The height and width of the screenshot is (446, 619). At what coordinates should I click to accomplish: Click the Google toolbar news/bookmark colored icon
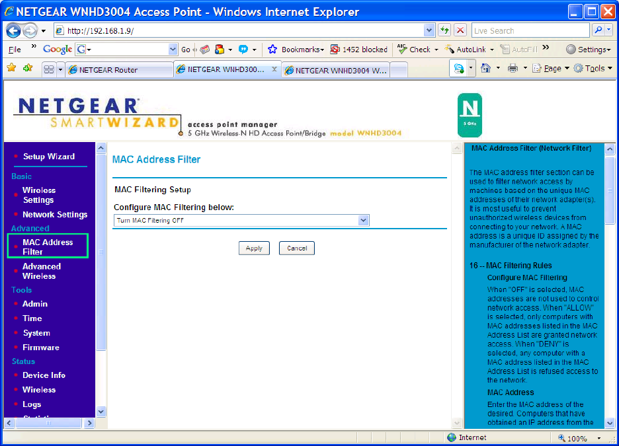220,50
